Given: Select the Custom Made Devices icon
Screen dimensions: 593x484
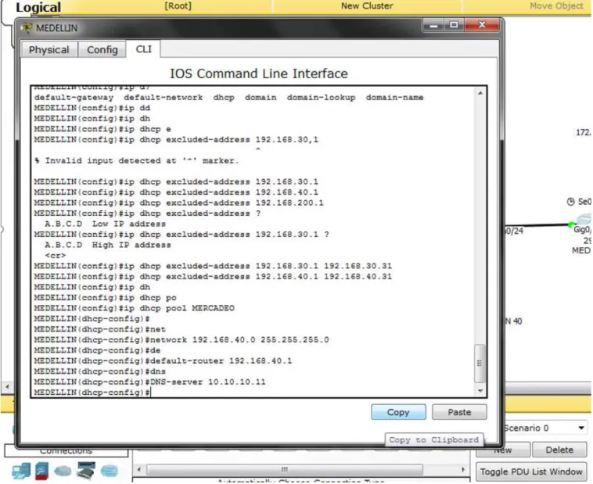Looking at the screenshot, I should (x=86, y=471).
